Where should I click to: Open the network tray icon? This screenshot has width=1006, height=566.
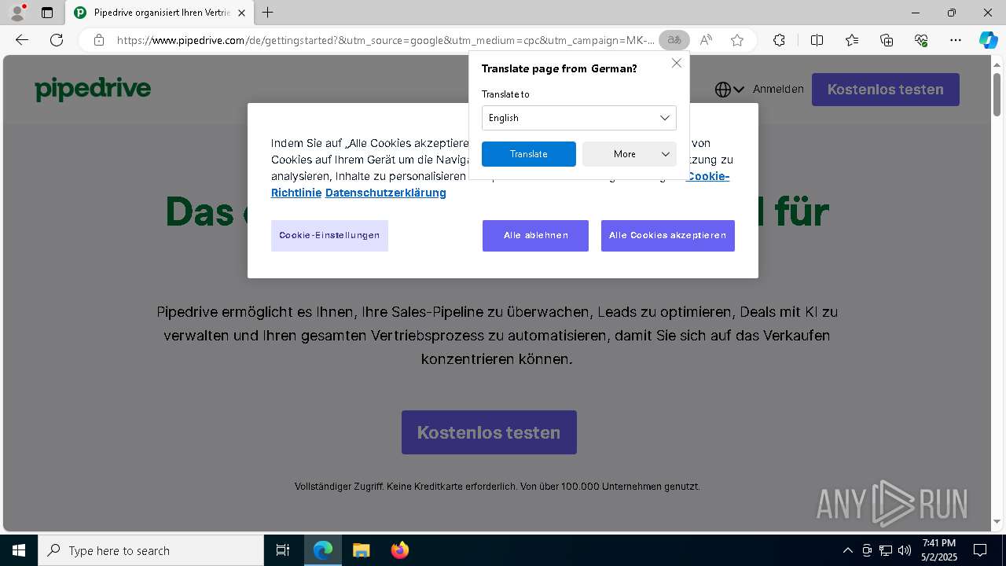point(886,550)
